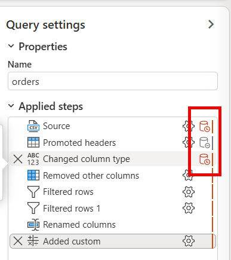Select the 'Added custom' step label
The height and width of the screenshot is (260, 231).
[72, 241]
